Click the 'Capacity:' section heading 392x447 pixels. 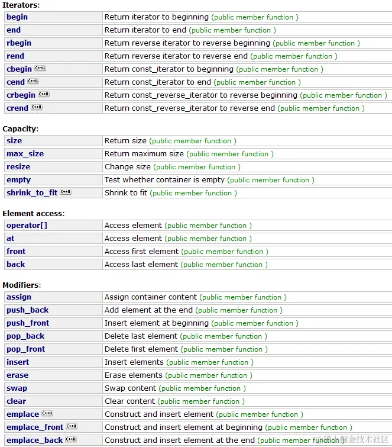click(x=21, y=129)
